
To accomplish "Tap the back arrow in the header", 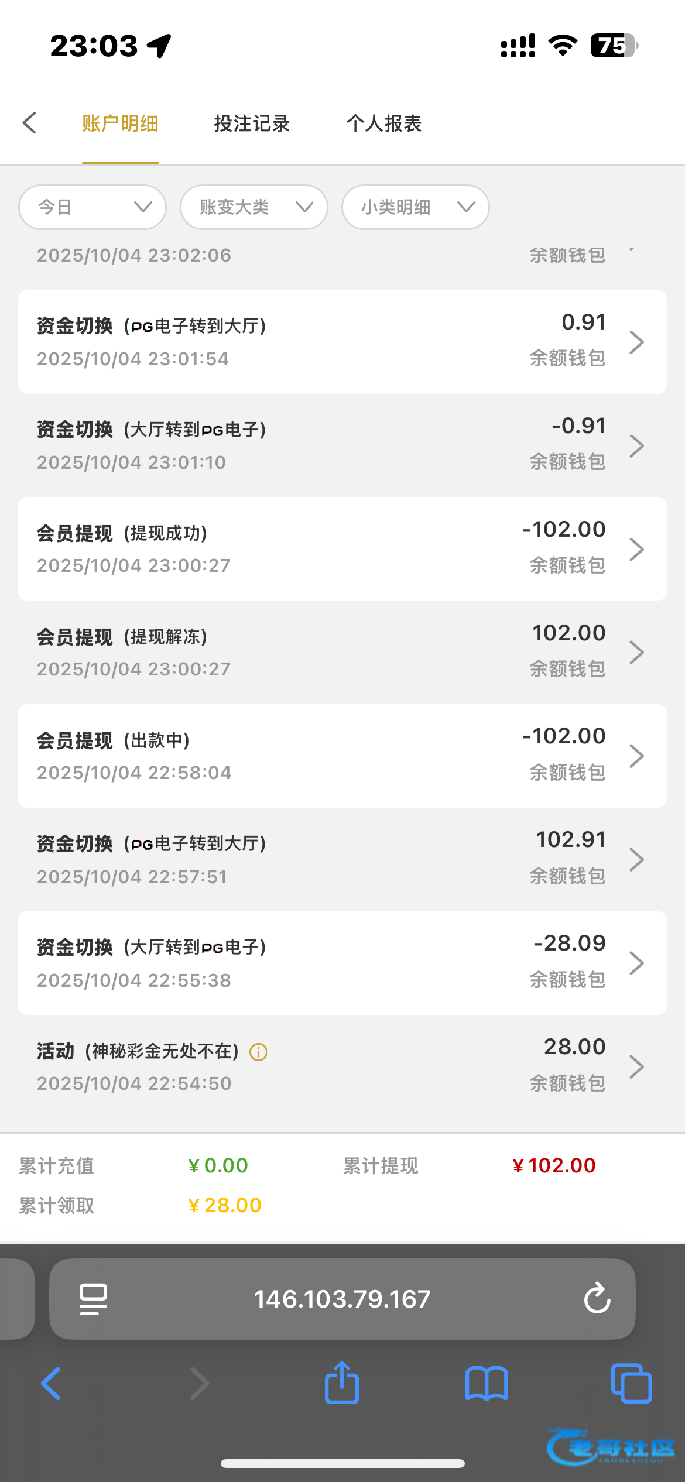I will [x=30, y=123].
